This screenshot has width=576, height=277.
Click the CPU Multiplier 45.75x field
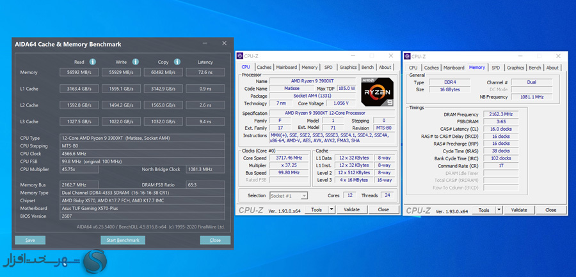point(79,169)
